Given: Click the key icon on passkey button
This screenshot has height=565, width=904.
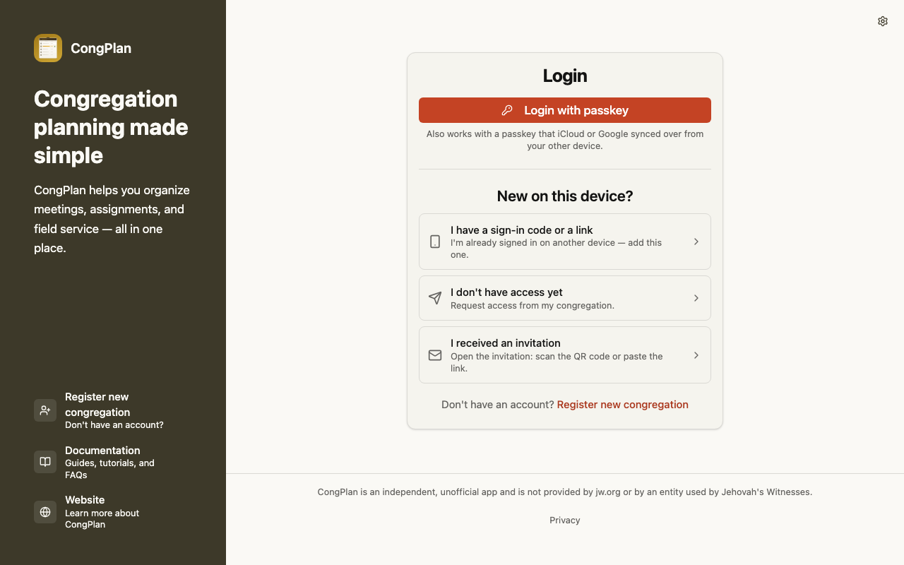Looking at the screenshot, I should tap(507, 110).
